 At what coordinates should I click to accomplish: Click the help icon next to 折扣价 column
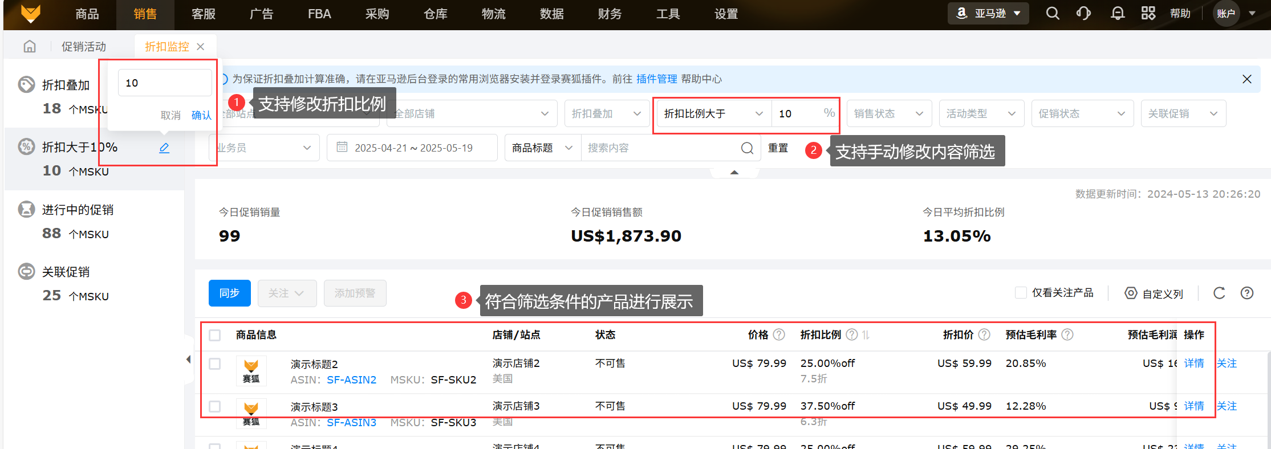[984, 334]
